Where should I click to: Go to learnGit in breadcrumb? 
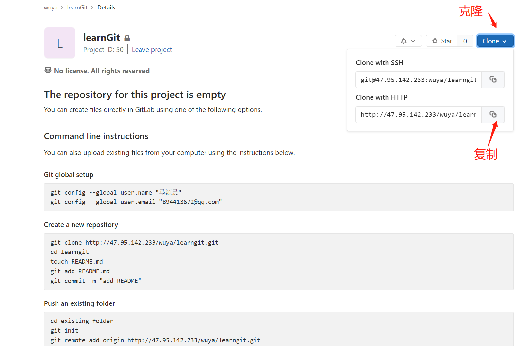77,8
